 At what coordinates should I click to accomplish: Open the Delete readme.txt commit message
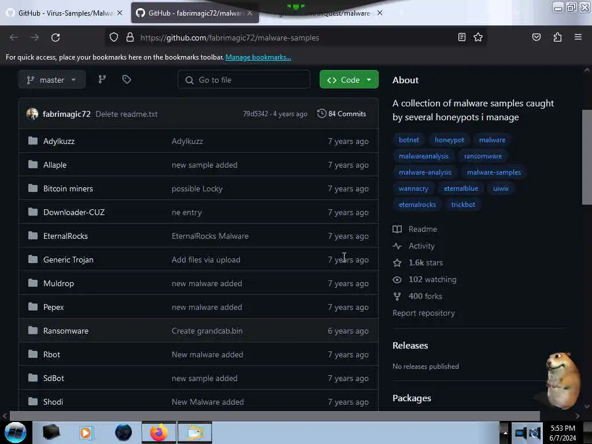coord(127,114)
